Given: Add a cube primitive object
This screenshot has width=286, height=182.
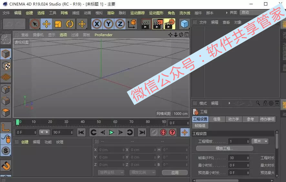Looking at the screenshot, I should pos(184,24).
